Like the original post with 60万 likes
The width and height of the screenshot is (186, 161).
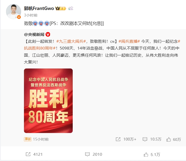coord(169,139)
